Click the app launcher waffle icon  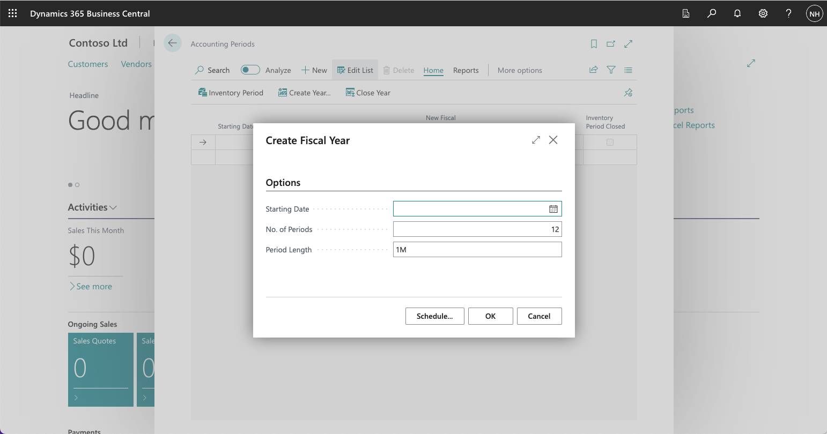tap(13, 13)
